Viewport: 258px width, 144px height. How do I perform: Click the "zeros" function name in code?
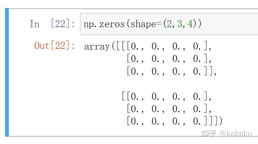112,24
